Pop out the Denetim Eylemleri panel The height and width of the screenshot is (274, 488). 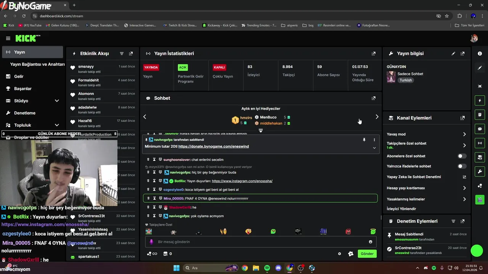[x=462, y=221]
